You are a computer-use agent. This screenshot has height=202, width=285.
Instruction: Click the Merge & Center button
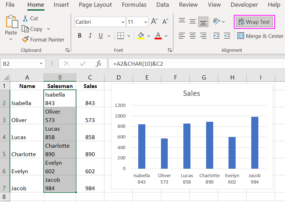point(260,36)
